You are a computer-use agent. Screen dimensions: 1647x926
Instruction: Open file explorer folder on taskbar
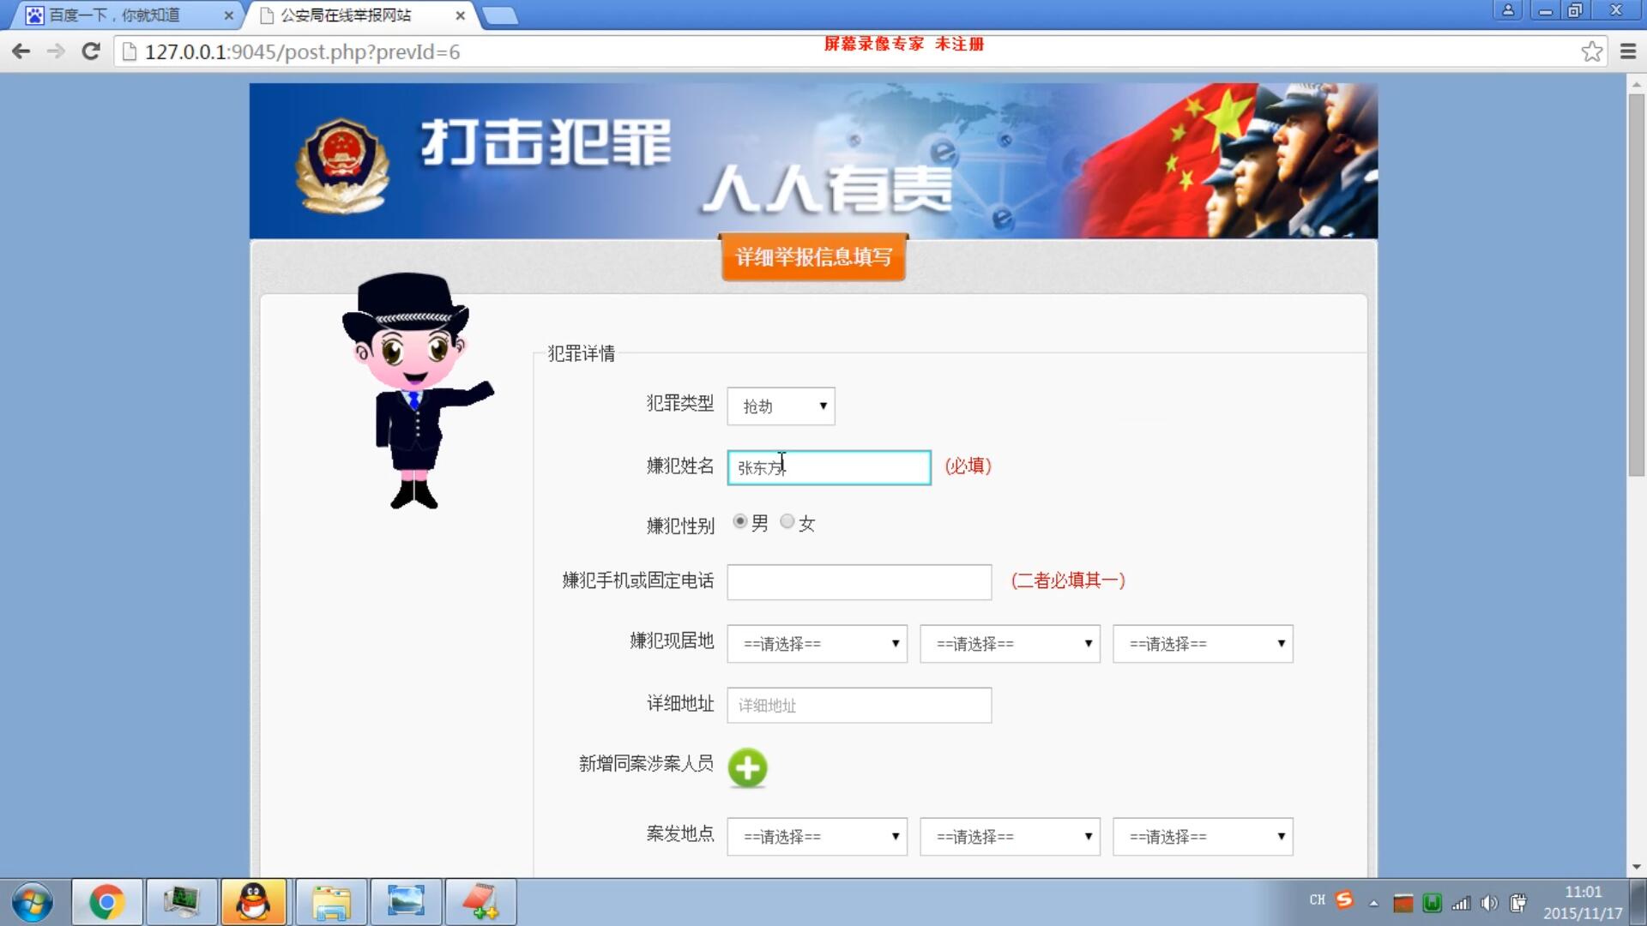point(331,902)
